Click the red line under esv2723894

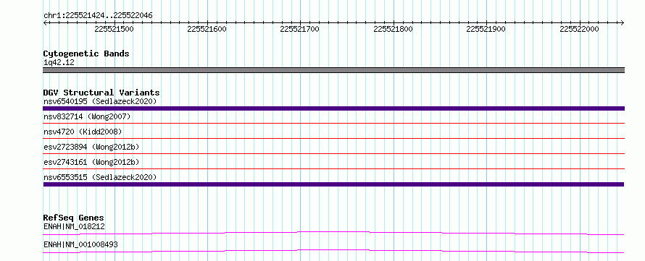point(333,153)
